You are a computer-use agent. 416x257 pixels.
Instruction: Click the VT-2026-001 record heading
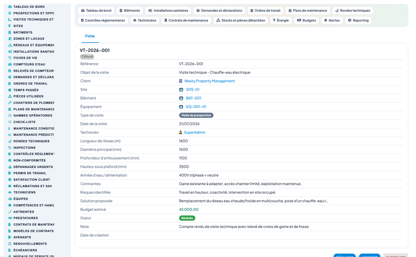[95, 50]
